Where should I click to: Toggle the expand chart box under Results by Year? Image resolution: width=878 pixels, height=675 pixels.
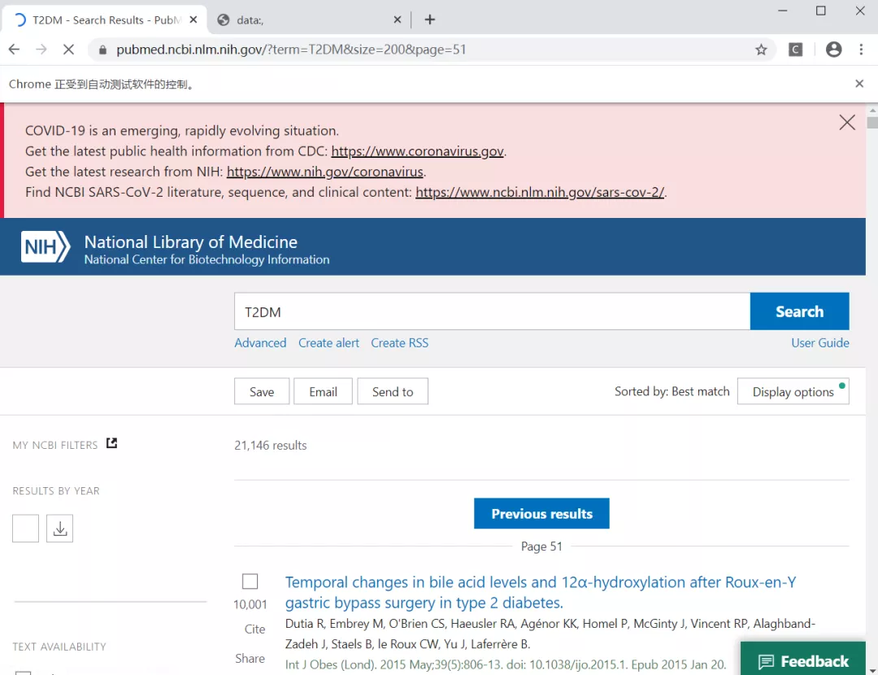pos(25,528)
